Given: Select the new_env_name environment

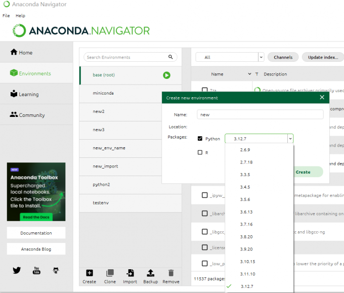Looking at the screenshot, I should (121, 148).
